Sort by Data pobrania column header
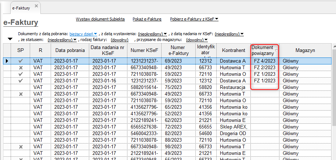The height and width of the screenshot is (160, 336). 70,51
